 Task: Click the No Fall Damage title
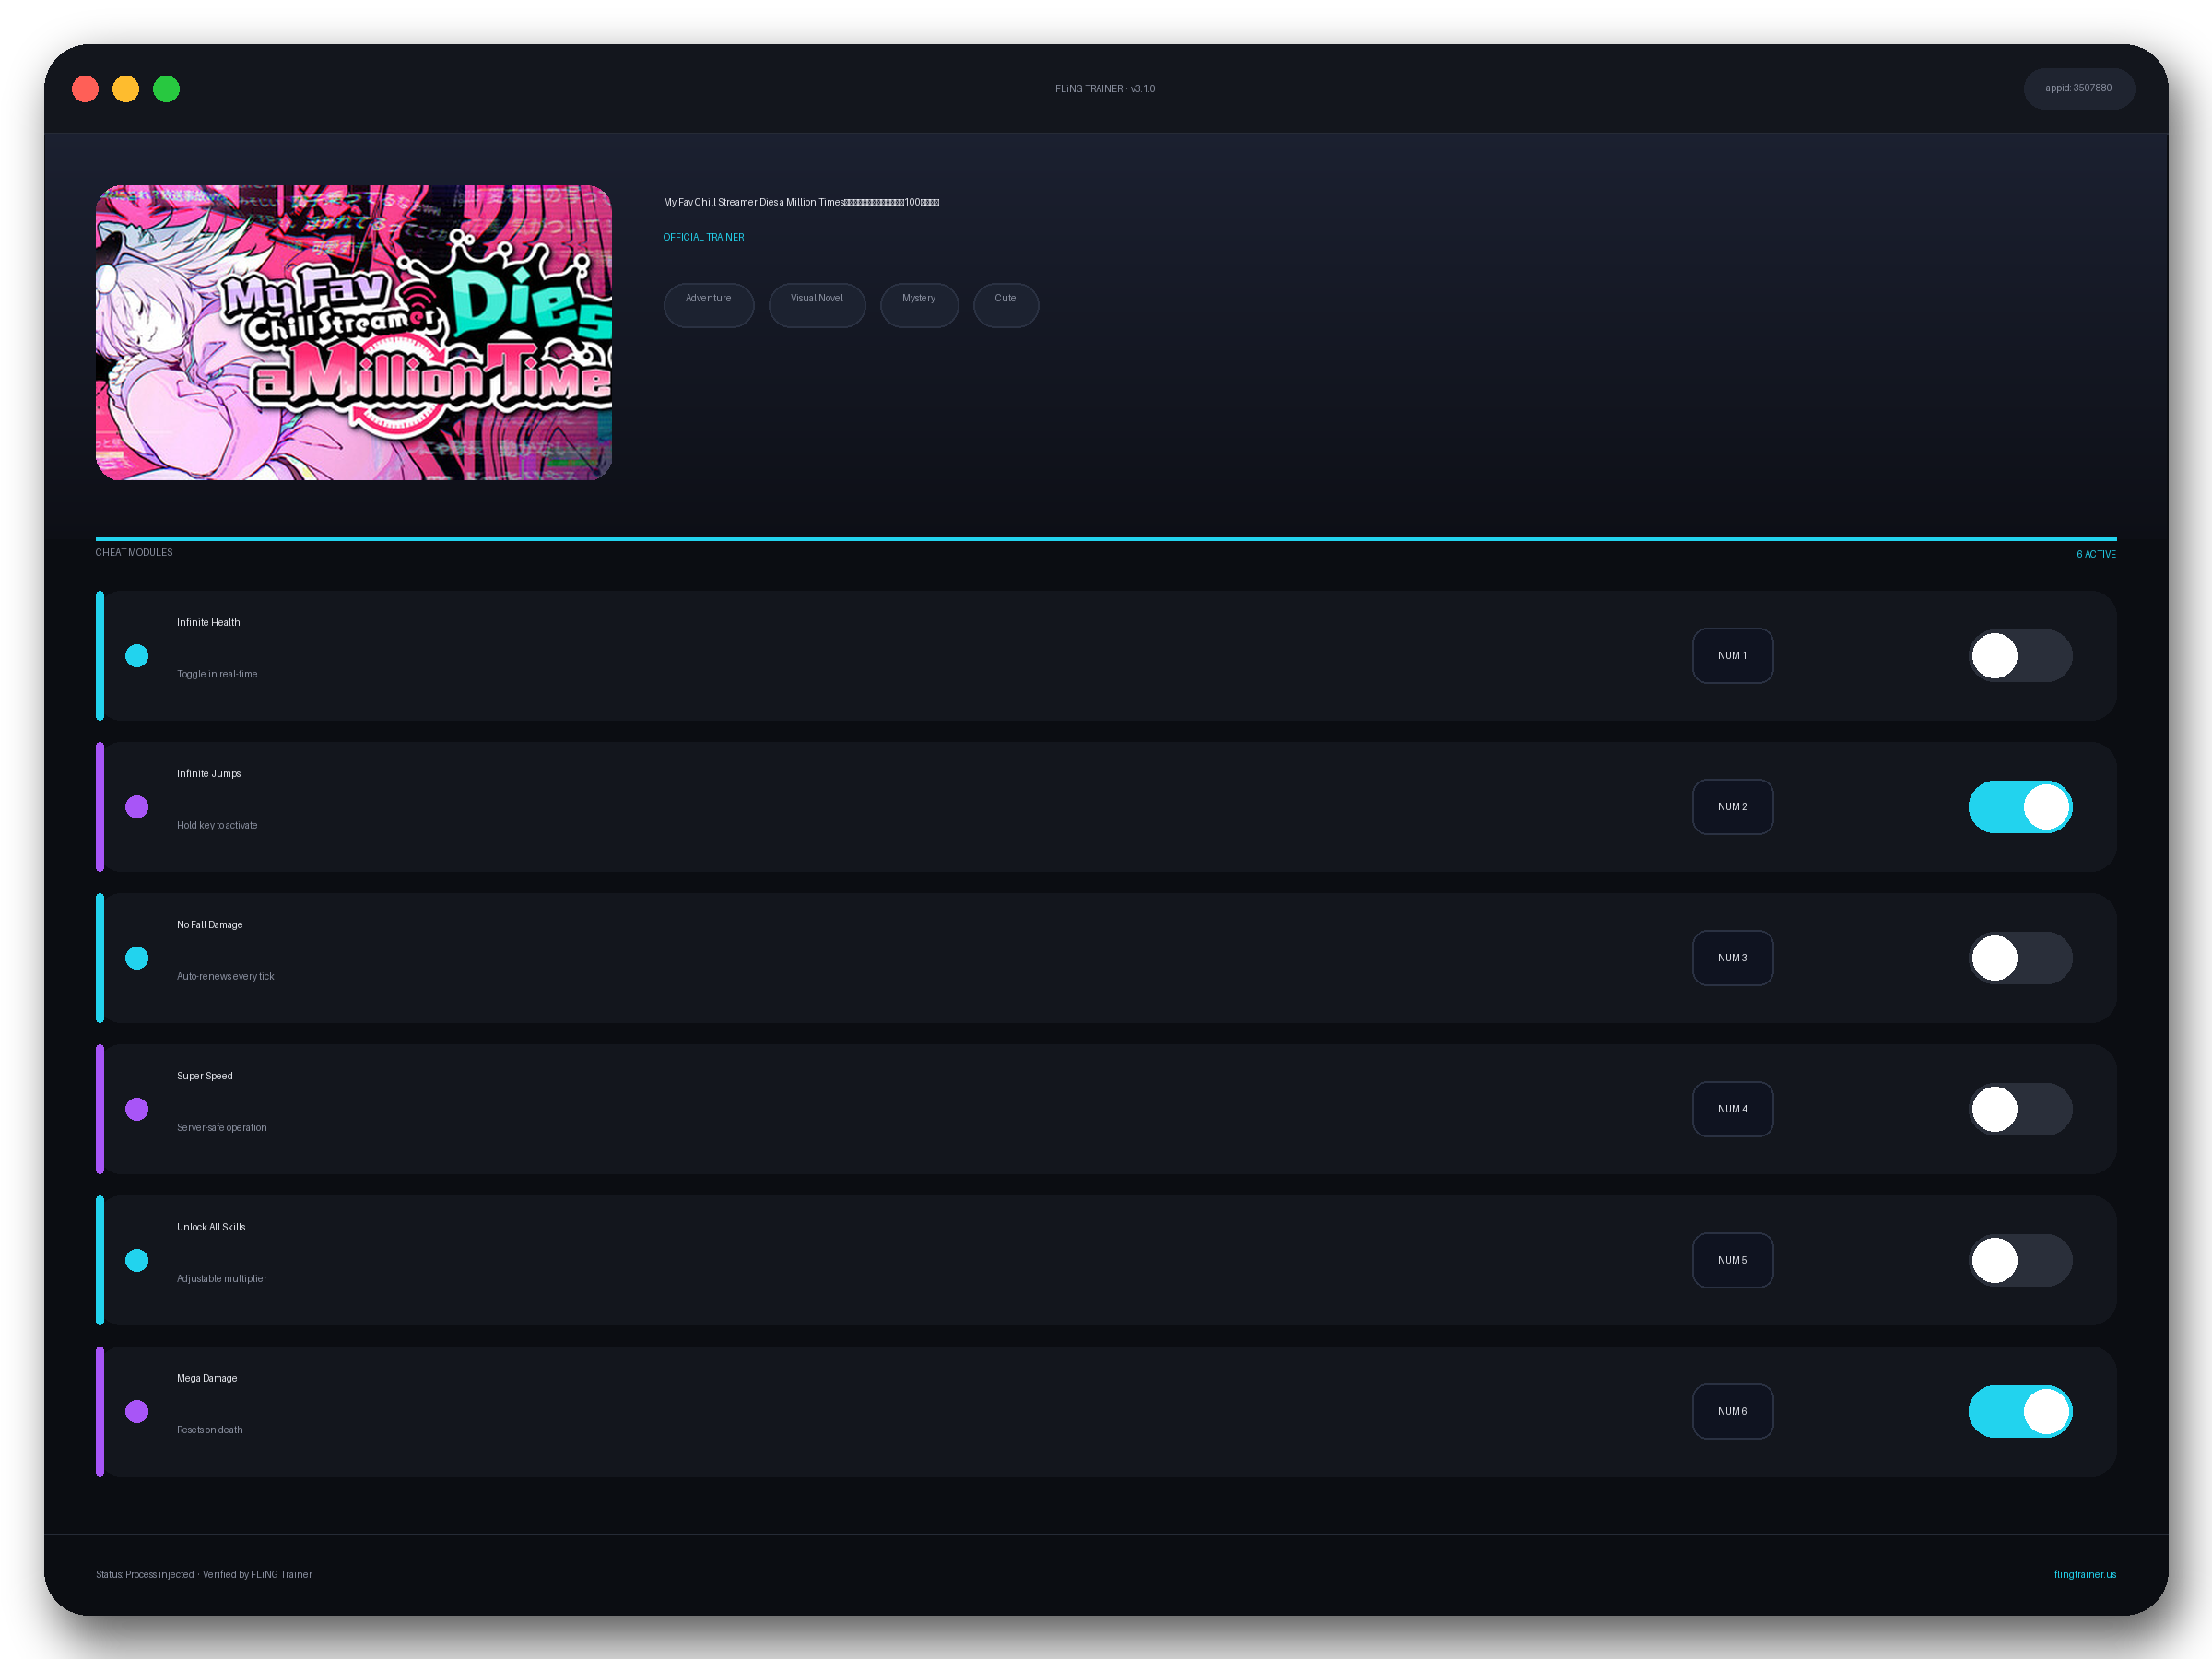[209, 924]
